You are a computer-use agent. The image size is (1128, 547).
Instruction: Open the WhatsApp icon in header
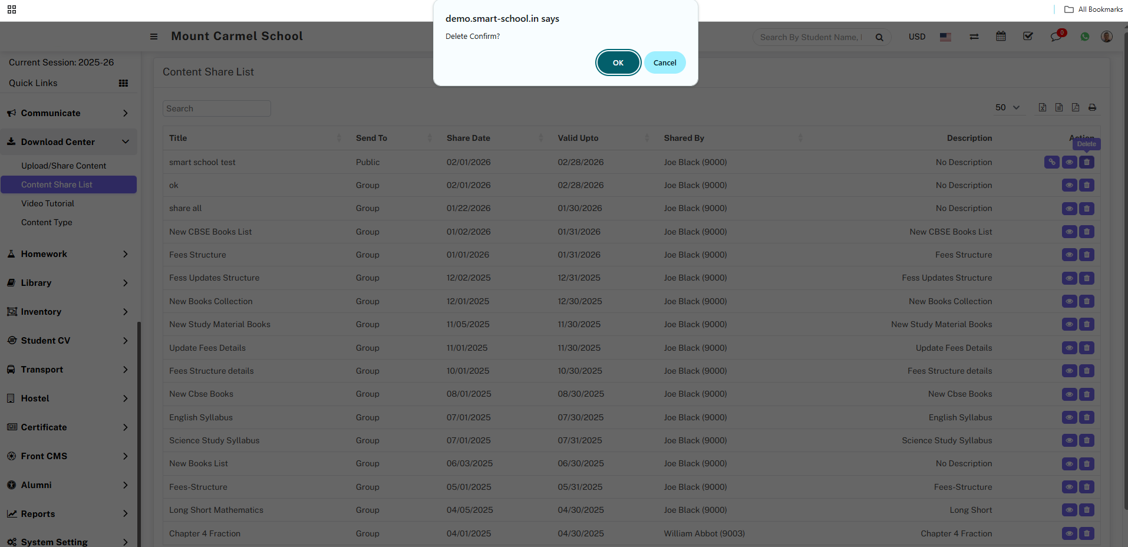(1084, 37)
